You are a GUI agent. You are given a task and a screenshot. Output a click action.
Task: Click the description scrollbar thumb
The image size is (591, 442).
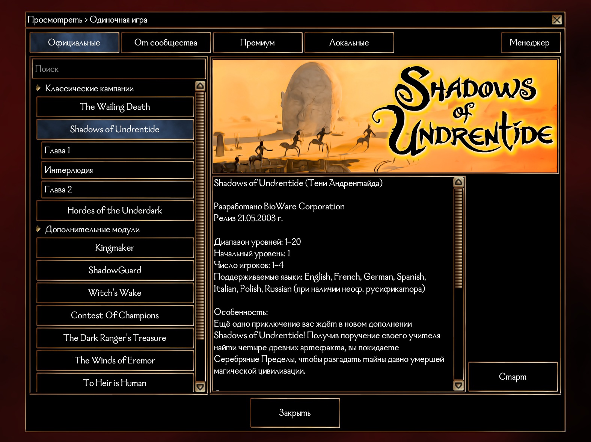(x=458, y=239)
